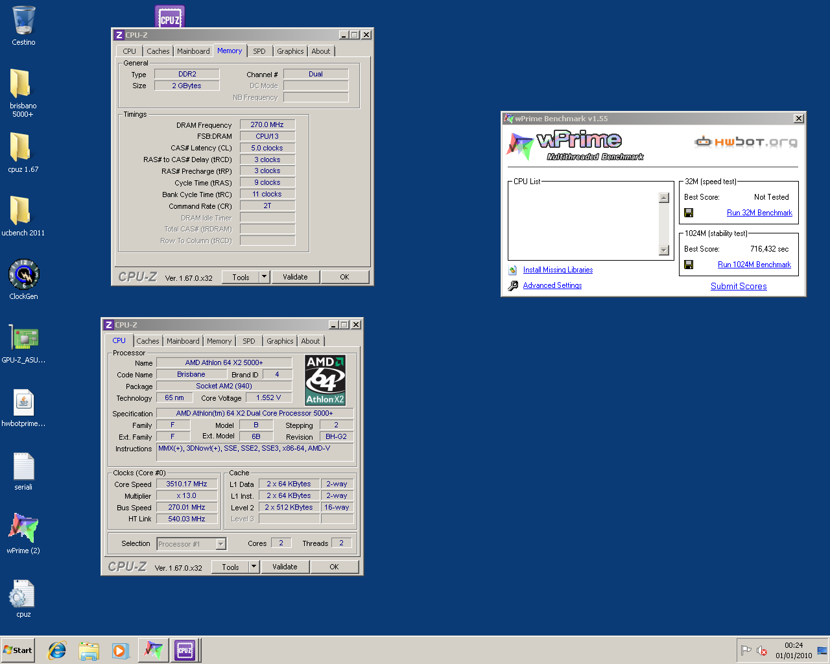Screen dimensions: 830x664
Task: Click Validate in the lower CPU-Z window
Action: click(x=285, y=567)
